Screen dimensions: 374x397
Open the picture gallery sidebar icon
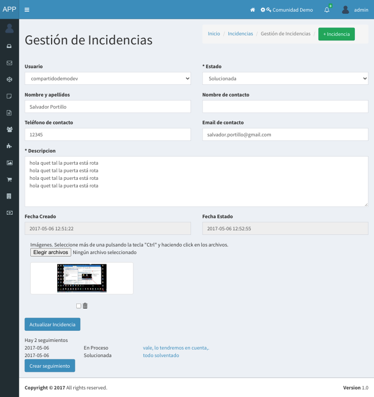pyautogui.click(x=9, y=163)
